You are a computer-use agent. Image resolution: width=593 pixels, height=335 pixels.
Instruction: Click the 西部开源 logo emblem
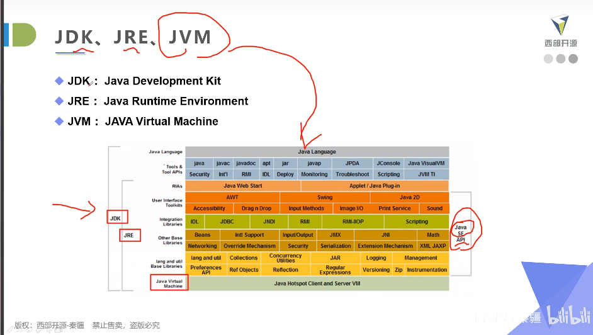560,25
